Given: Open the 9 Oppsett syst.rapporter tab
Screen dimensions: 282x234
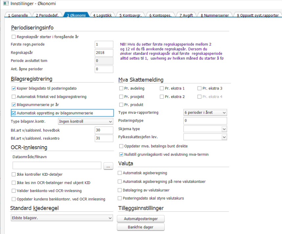Looking at the screenshot, I should coord(258,15).
